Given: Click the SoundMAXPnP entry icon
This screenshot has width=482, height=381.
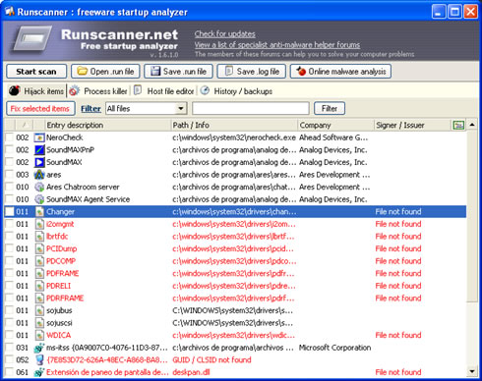Looking at the screenshot, I should pyautogui.click(x=39, y=150).
